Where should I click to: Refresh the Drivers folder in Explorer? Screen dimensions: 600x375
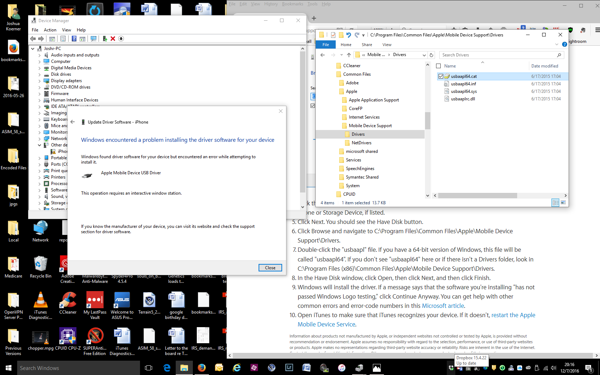tap(431, 55)
